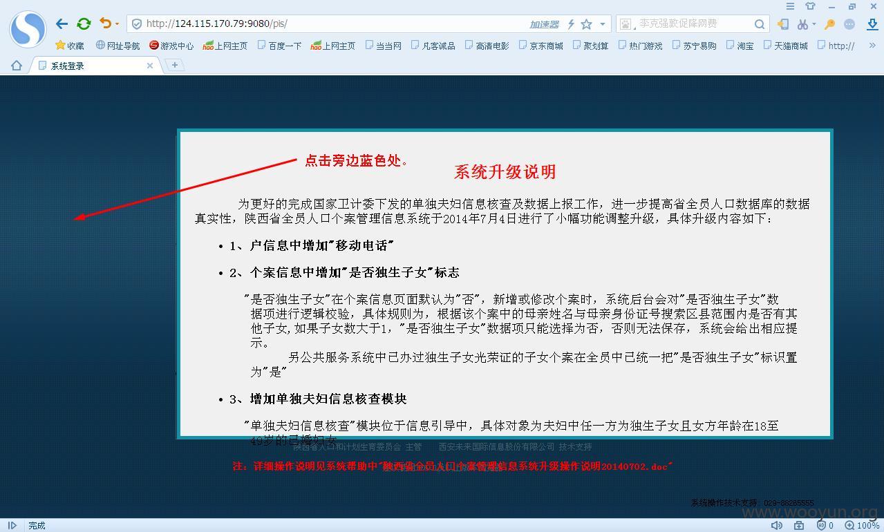Click the 系统升级说明 heading

tap(505, 172)
